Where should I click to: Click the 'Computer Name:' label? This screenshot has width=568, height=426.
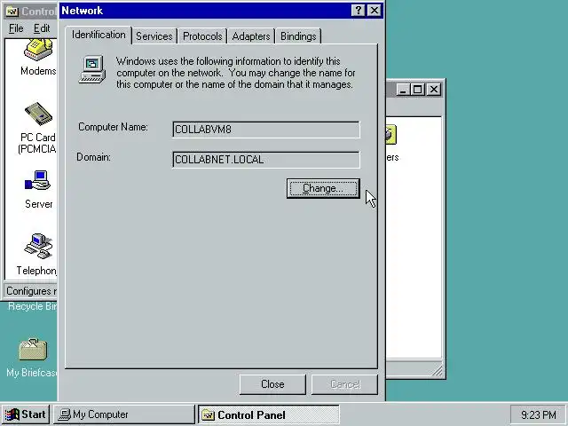tap(113, 127)
